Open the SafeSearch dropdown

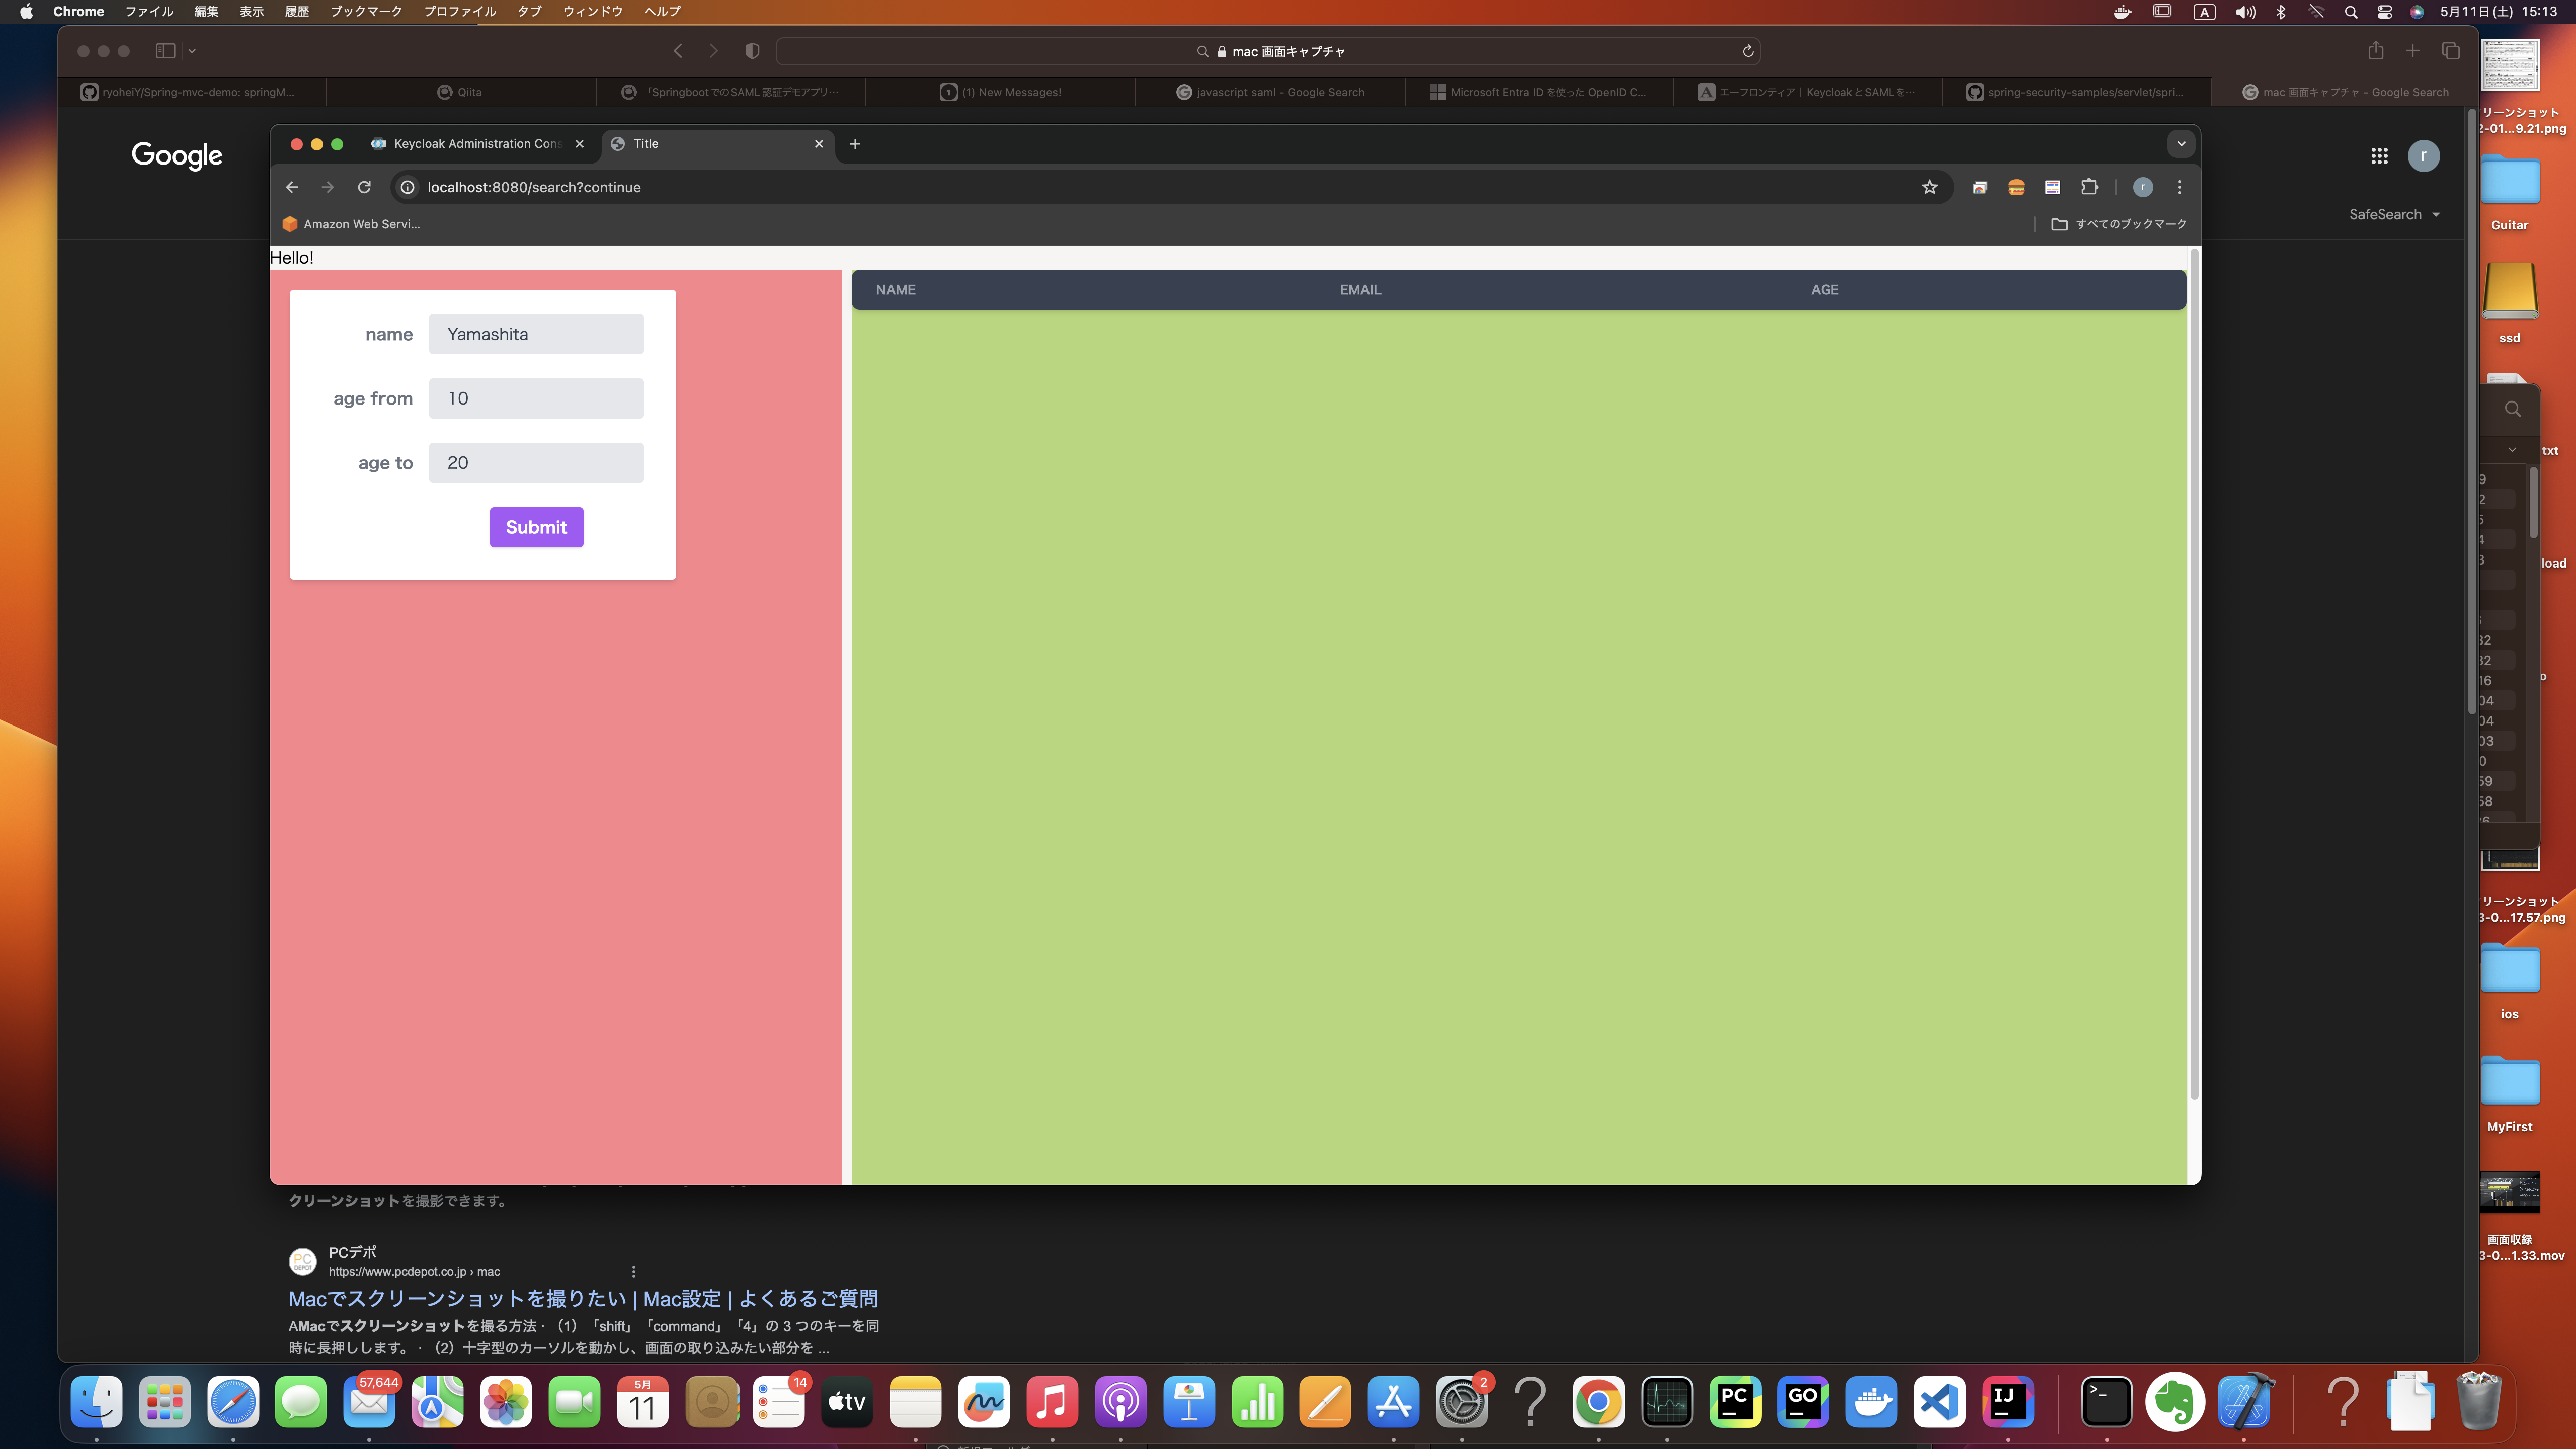[x=2394, y=214]
